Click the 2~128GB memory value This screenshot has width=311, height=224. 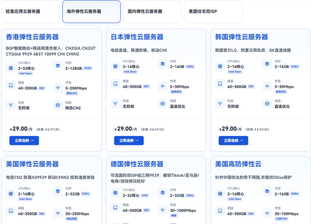(73, 68)
